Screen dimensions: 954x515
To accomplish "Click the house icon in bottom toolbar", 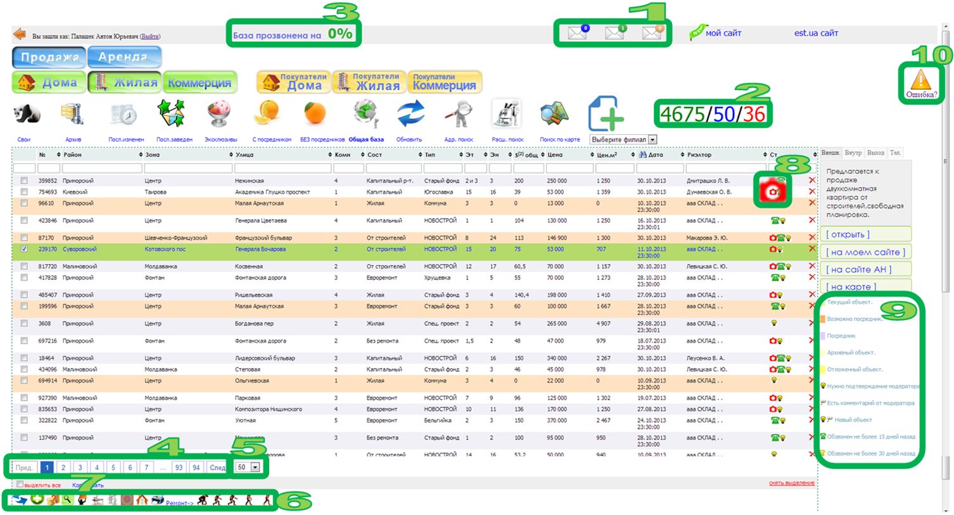I will pyautogui.click(x=142, y=500).
